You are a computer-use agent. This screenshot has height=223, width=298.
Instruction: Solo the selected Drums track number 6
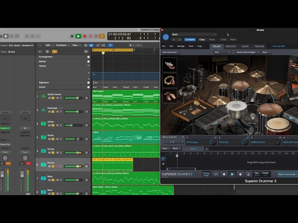coord(53,166)
